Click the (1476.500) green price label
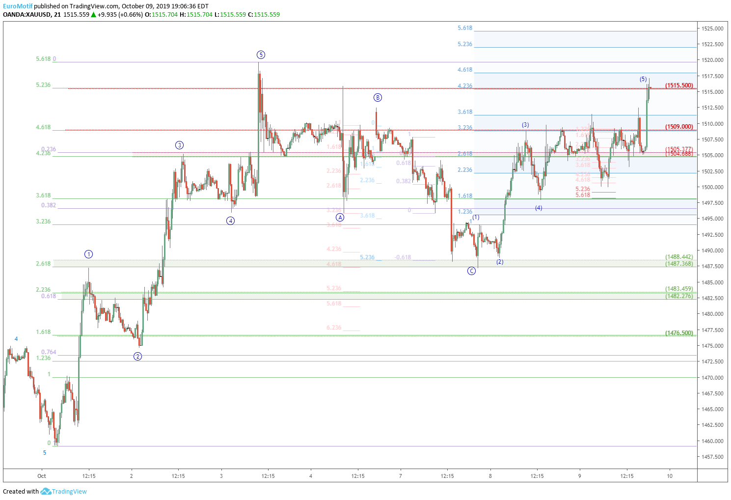The height and width of the screenshot is (500, 731). pyautogui.click(x=679, y=333)
